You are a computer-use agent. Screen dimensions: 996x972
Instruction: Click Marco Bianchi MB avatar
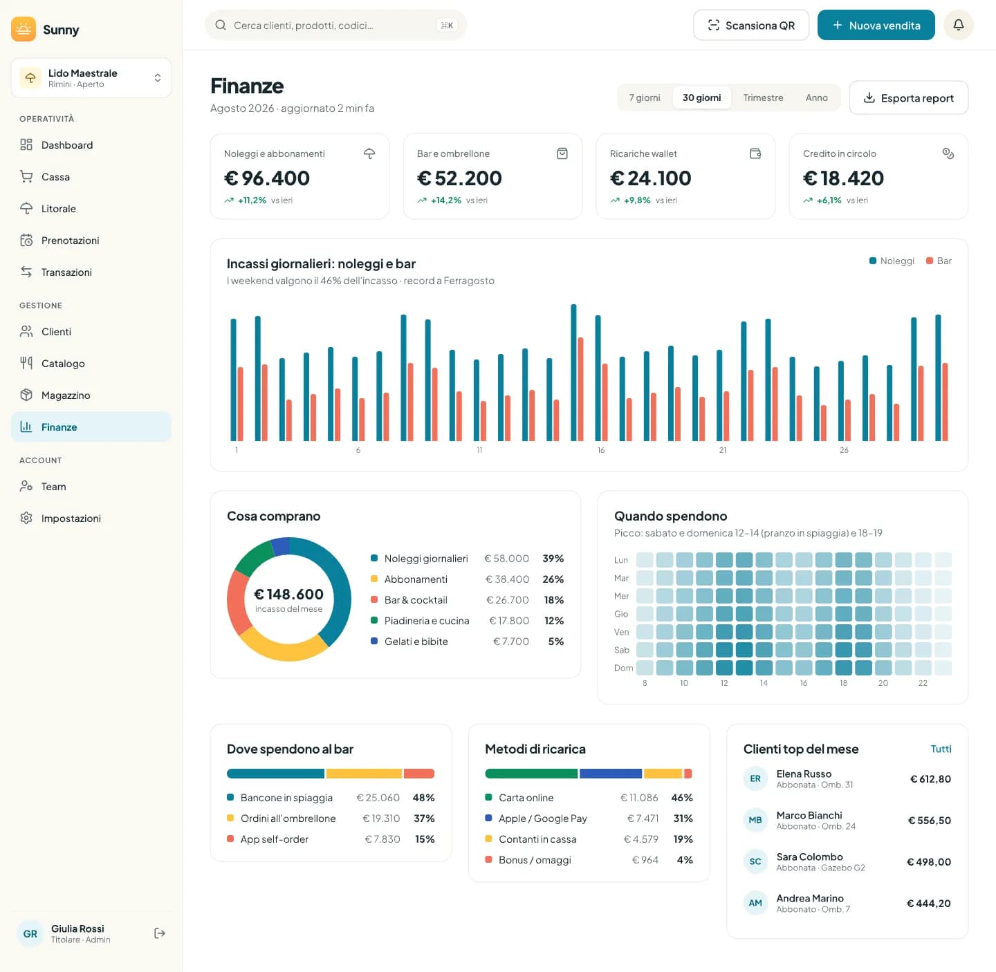[x=755, y=820]
